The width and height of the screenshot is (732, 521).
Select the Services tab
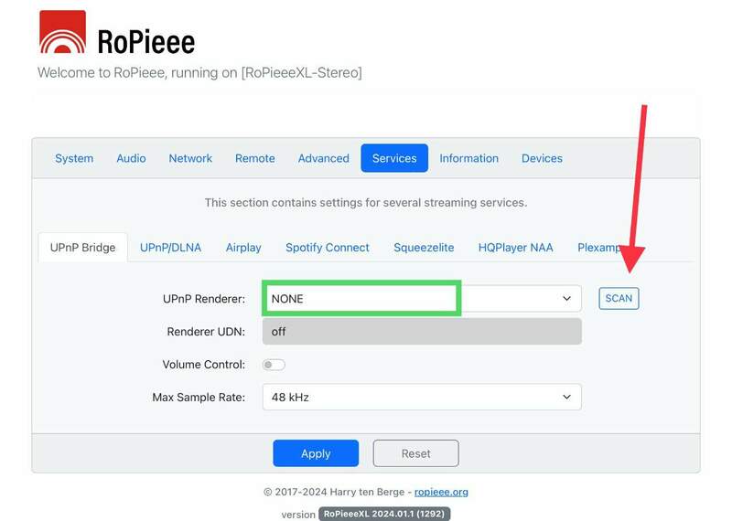tap(394, 158)
